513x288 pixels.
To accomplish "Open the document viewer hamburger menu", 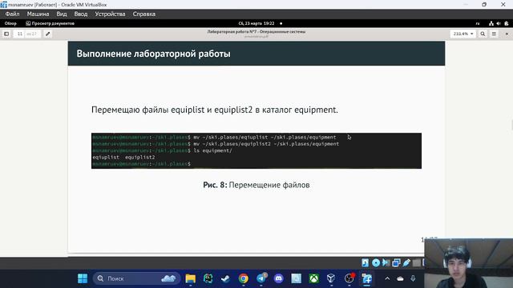I will click(494, 34).
